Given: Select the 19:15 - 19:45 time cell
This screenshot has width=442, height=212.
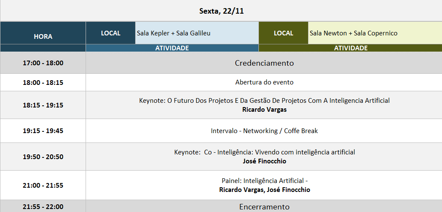Looking at the screenshot, I should pos(43,131).
